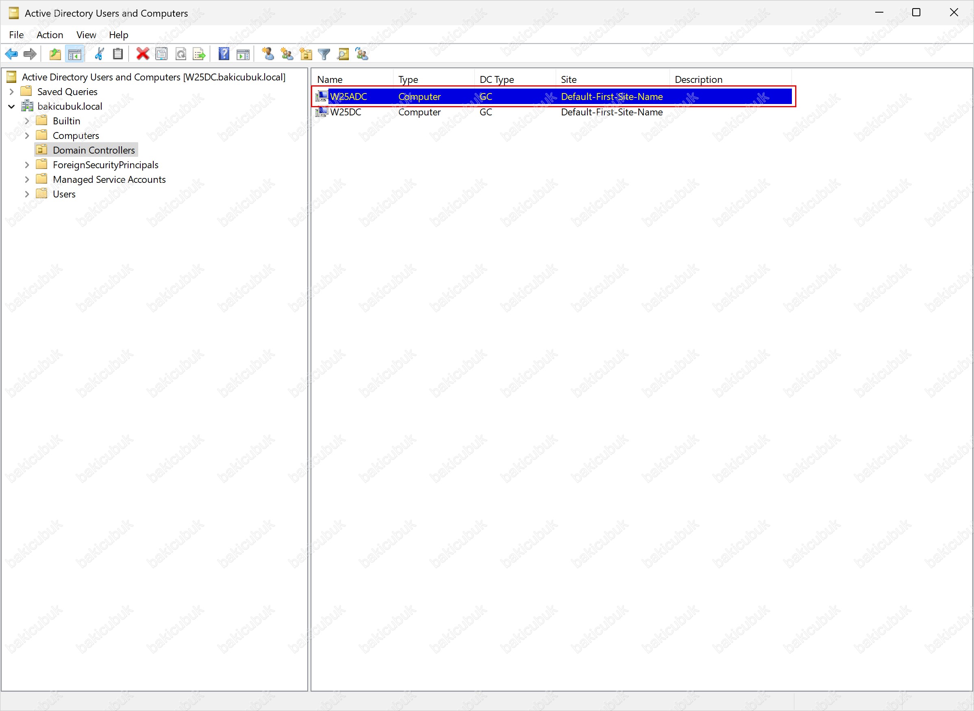
Task: Select W25ADC domain controller row
Action: click(553, 96)
